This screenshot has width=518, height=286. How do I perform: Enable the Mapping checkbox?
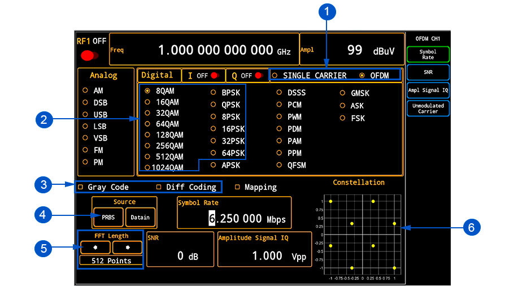click(237, 187)
